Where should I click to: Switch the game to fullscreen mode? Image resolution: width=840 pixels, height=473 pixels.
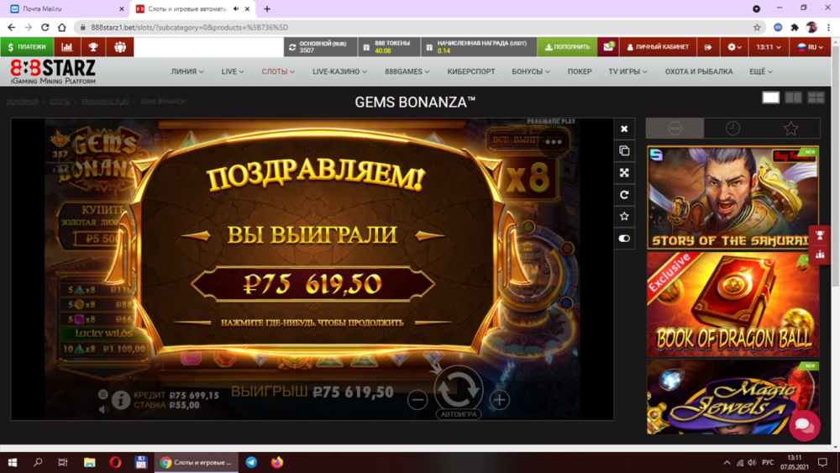(624, 172)
